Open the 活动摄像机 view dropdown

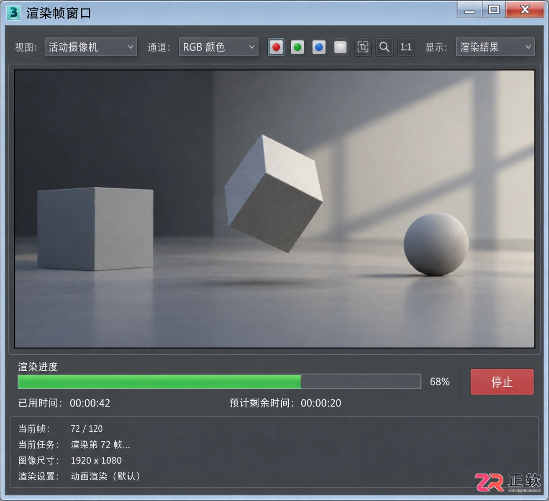click(91, 47)
